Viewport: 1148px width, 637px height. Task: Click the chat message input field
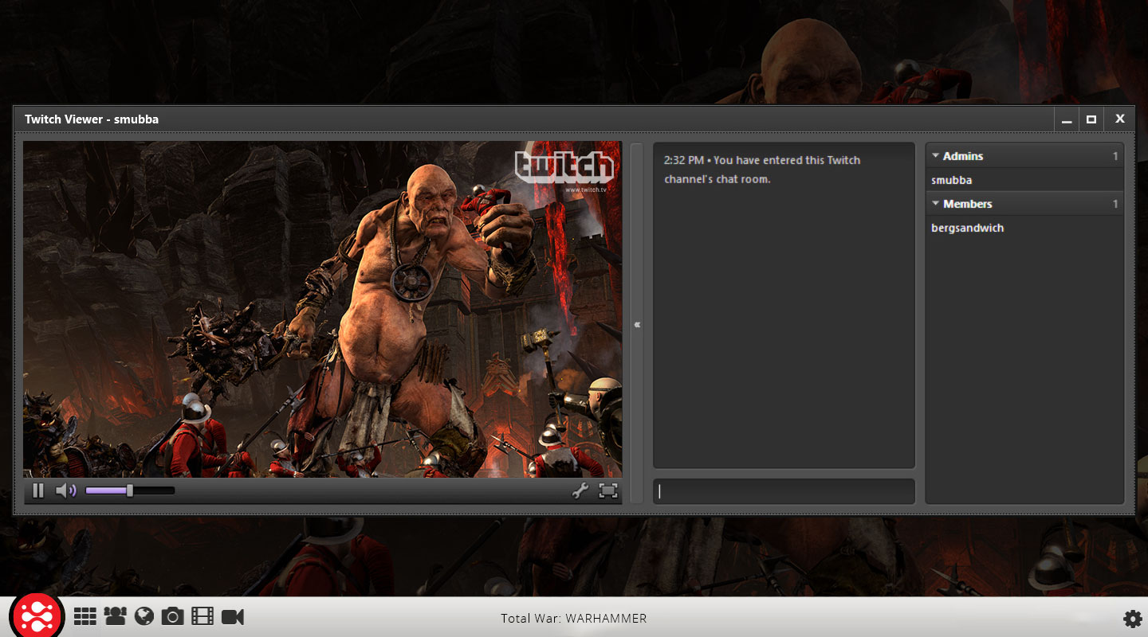click(x=784, y=491)
